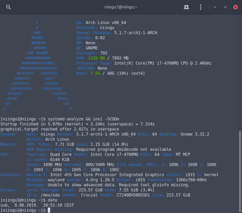Screen dimensions: 242x213
Task: Open a new terminal tab button
Action: point(186,7)
